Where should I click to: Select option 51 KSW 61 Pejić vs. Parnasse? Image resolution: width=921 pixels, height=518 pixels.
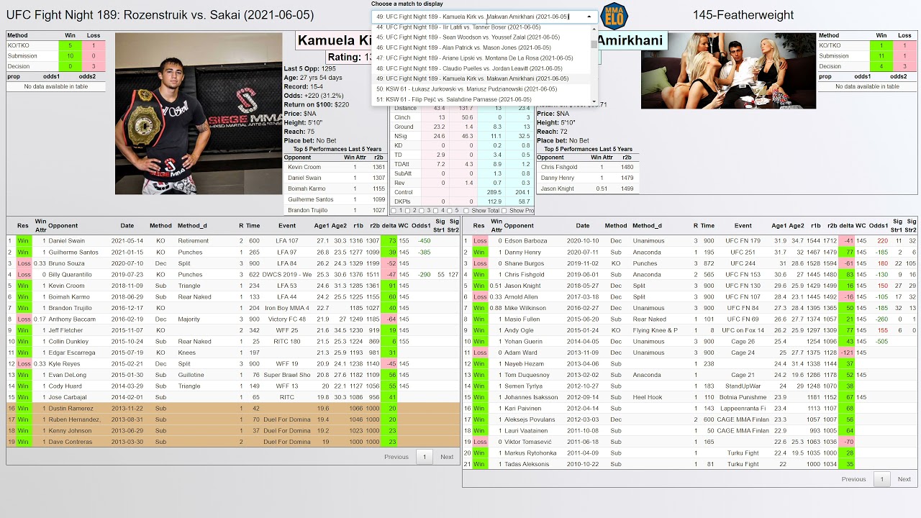(481, 99)
